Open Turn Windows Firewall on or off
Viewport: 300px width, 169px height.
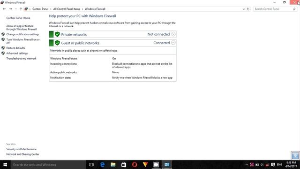pyautogui.click(x=23, y=41)
